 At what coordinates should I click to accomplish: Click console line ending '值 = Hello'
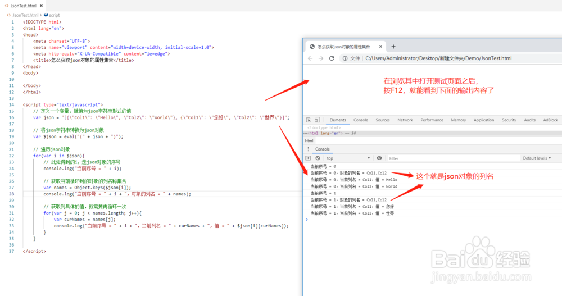click(353, 180)
